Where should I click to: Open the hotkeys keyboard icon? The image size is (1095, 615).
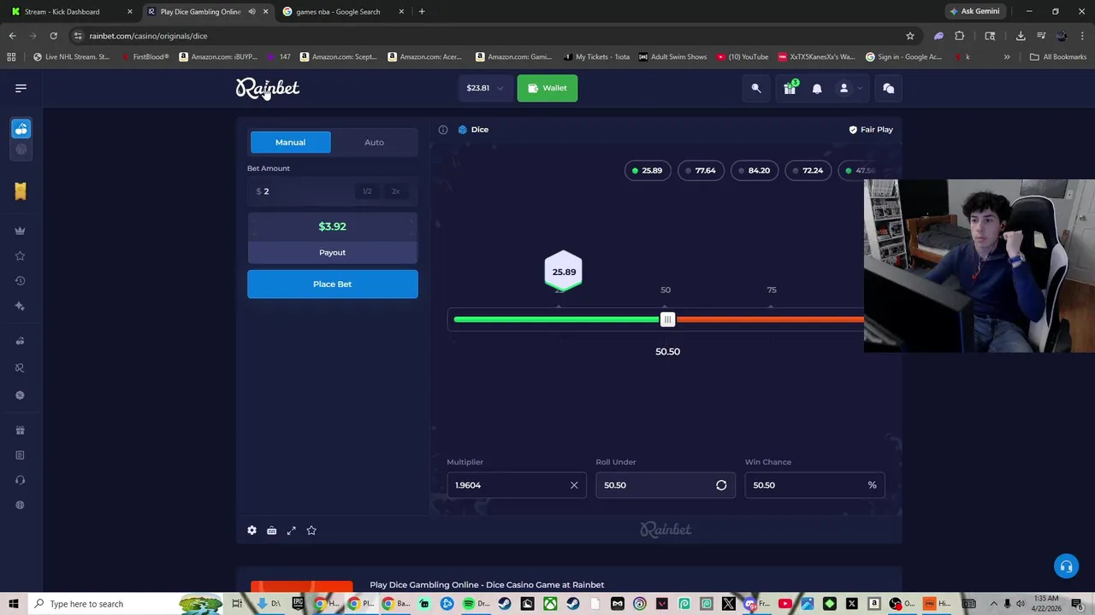(271, 530)
